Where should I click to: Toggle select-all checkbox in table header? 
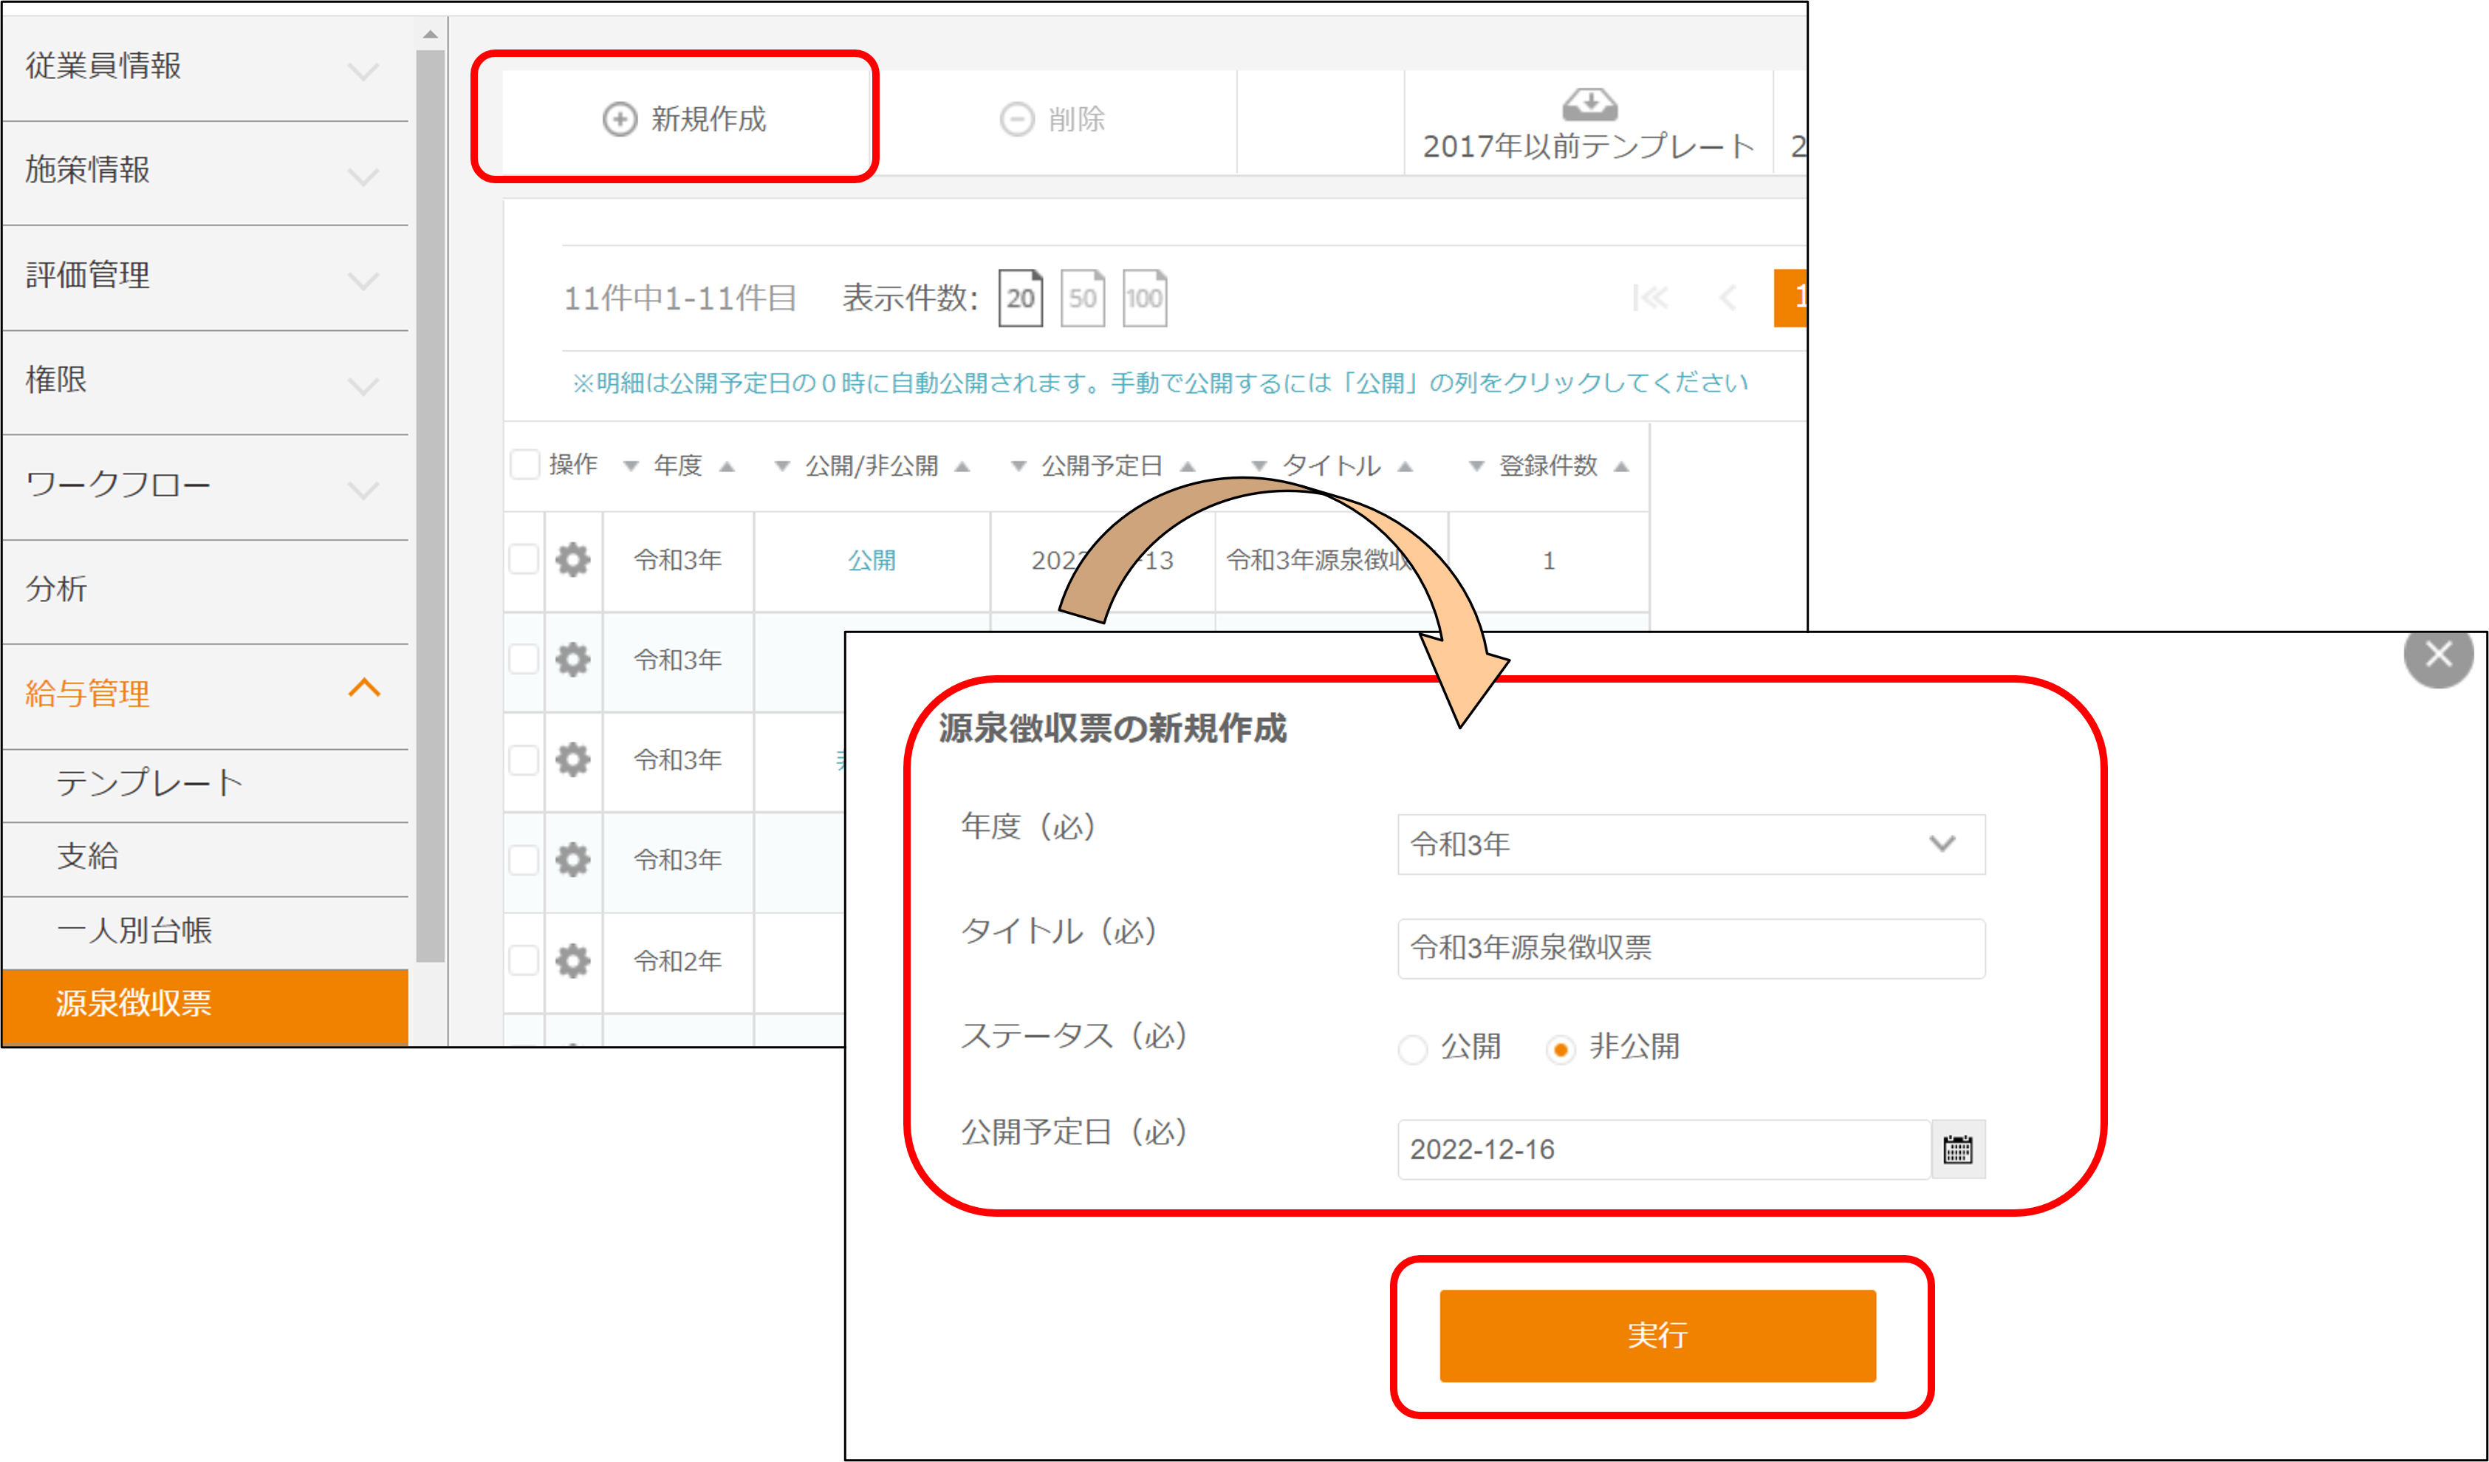pyautogui.click(x=524, y=464)
